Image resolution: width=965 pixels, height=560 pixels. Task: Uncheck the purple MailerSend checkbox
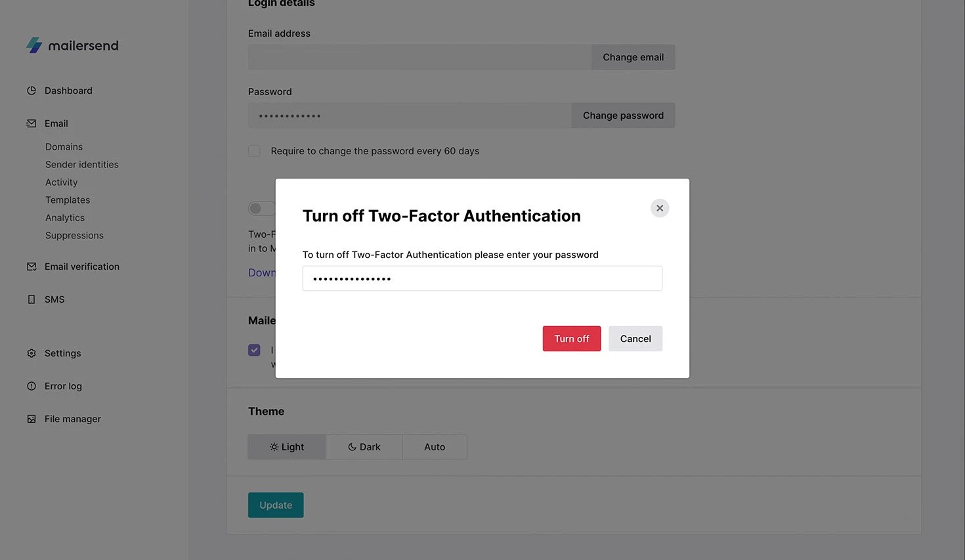[x=254, y=350]
